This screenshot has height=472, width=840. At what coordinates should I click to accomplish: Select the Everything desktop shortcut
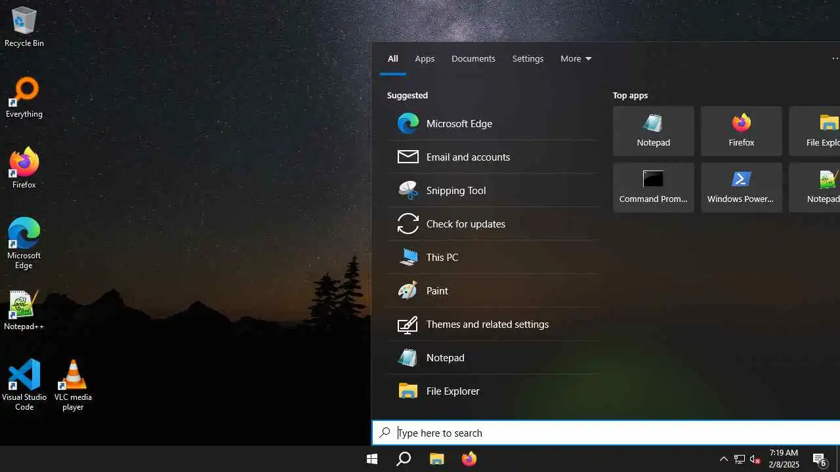click(x=24, y=98)
